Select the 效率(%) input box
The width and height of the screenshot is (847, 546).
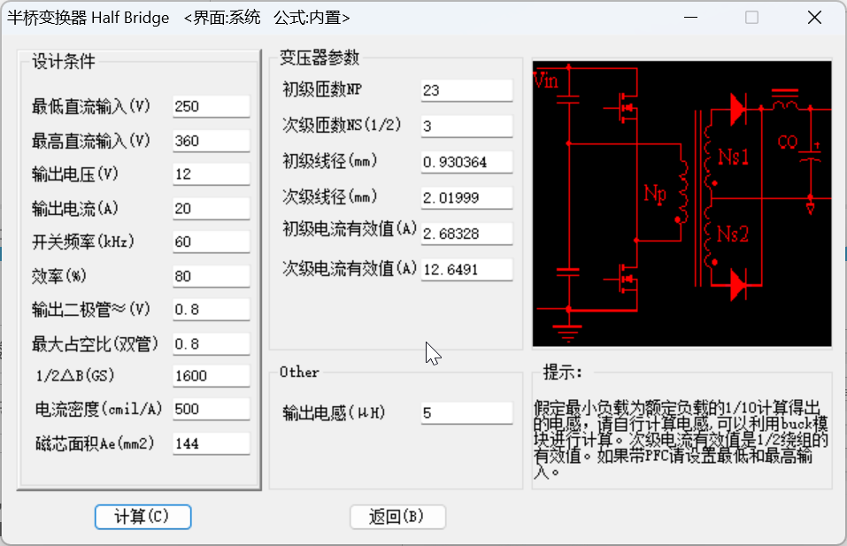212,276
